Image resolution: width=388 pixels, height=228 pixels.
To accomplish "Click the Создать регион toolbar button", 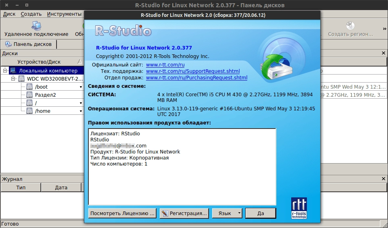I will pos(350,29).
